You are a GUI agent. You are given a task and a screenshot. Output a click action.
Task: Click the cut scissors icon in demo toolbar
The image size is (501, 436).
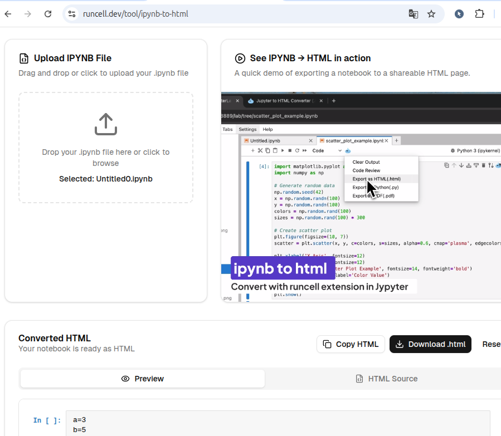click(260, 151)
